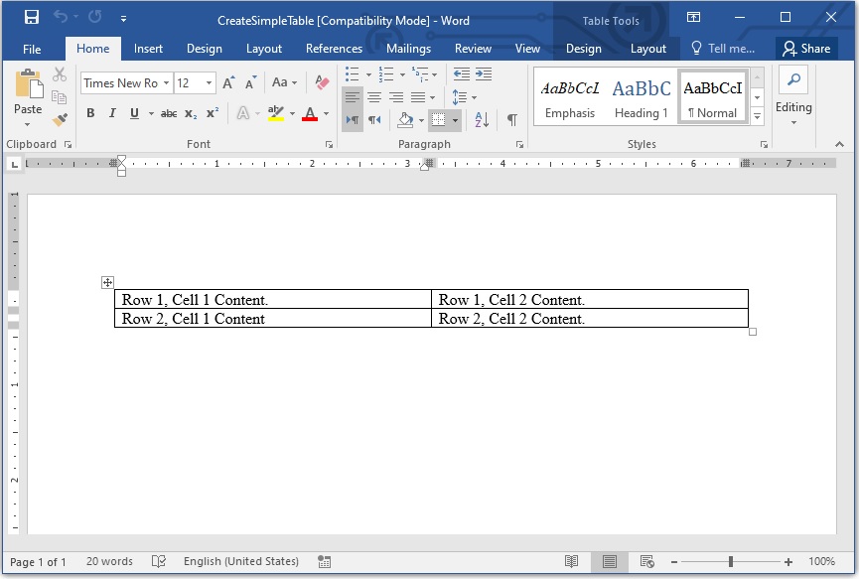Screen dimensions: 859x579
Task: Apply the Sort (A-Z) icon
Action: click(x=482, y=119)
